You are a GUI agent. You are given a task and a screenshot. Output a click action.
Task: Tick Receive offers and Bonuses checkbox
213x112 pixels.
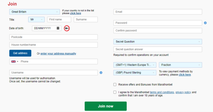click(x=115, y=85)
